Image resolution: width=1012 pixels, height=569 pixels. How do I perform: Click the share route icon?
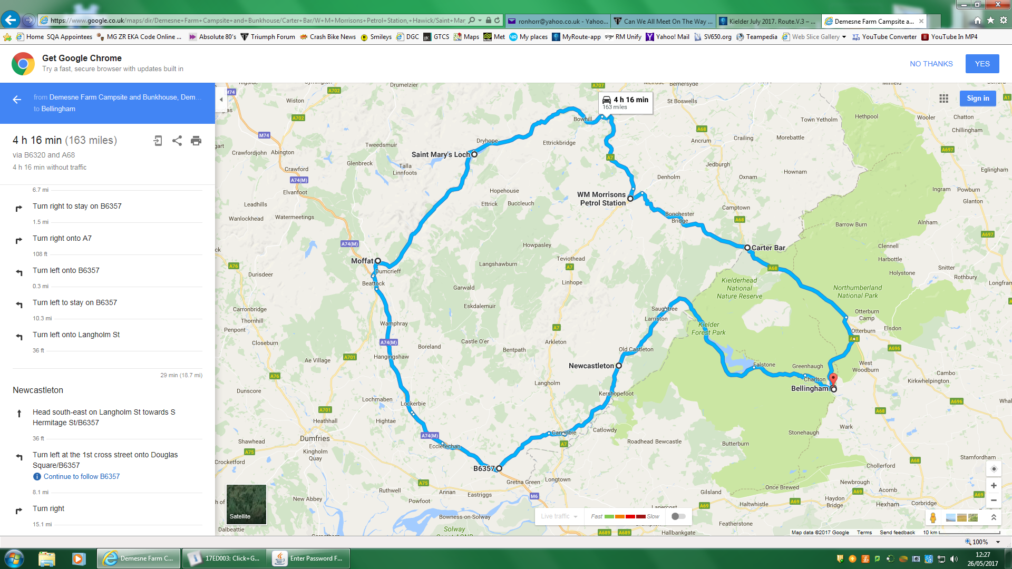click(177, 141)
